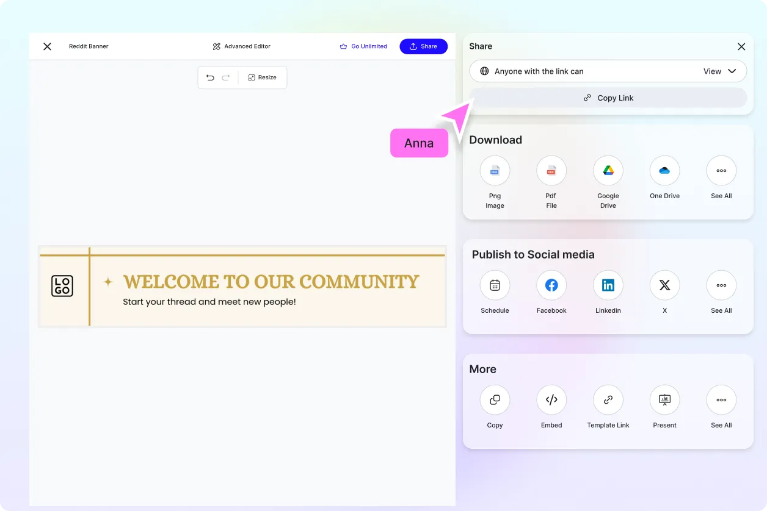767x511 pixels.
Task: See All social media publishing options
Action: point(721,285)
